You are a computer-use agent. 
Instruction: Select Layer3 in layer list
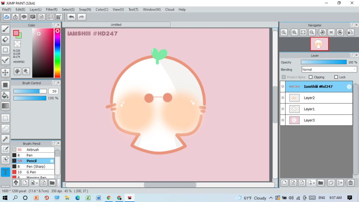[317, 120]
